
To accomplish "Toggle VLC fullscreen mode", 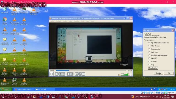I will 68,74.
